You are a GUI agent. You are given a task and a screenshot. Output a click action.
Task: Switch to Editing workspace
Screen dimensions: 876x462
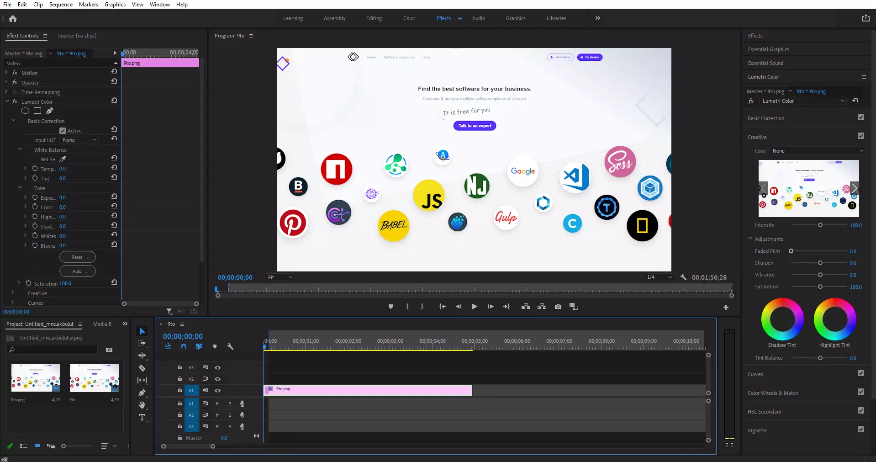click(x=374, y=18)
